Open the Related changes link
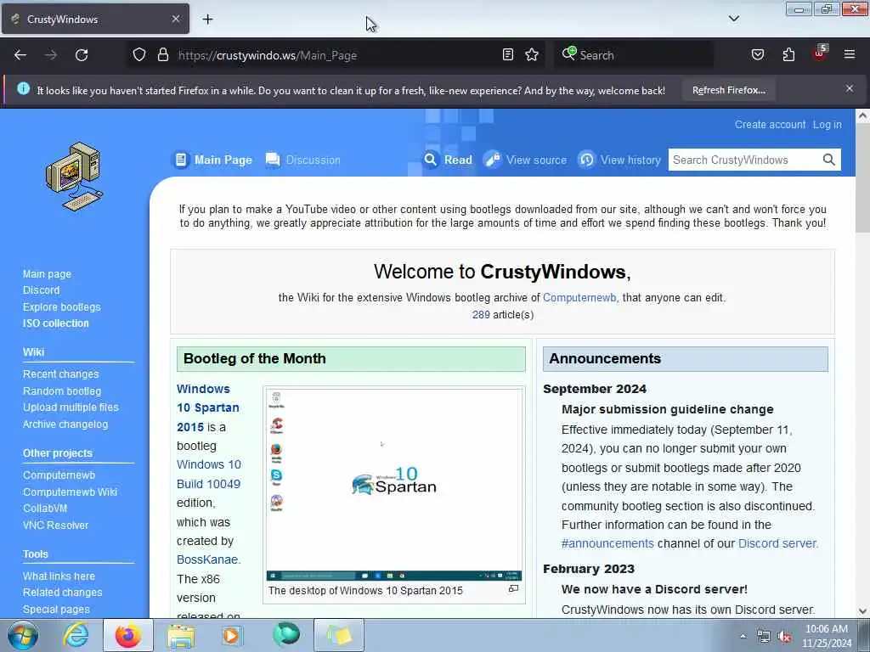 [62, 592]
